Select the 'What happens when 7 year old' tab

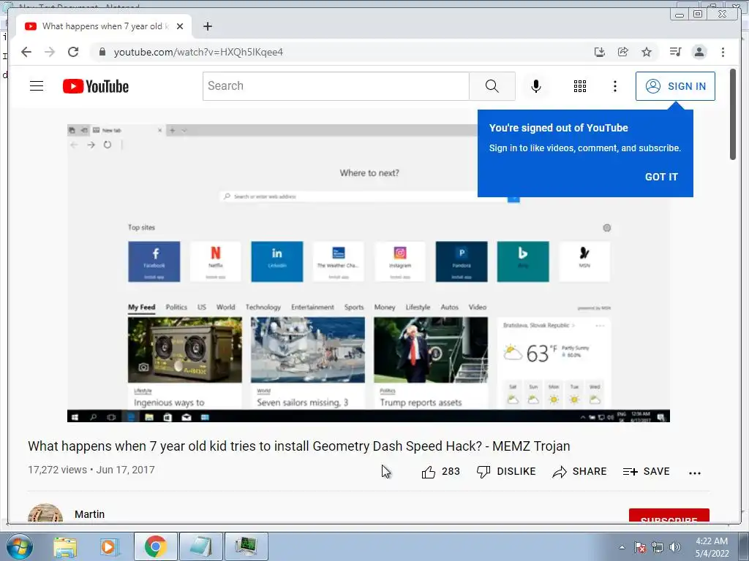coord(104,26)
